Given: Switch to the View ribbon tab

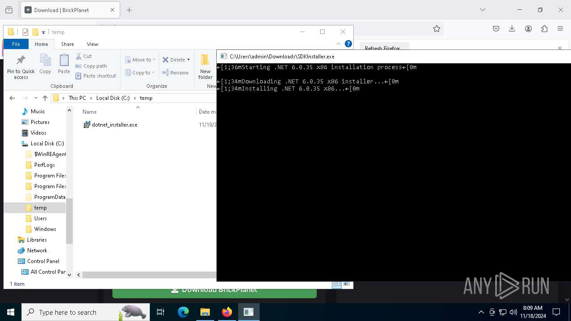Looking at the screenshot, I should point(92,44).
